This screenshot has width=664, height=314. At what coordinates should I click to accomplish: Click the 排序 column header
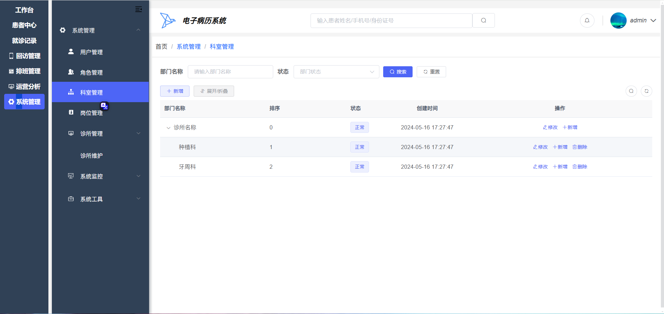coord(275,108)
